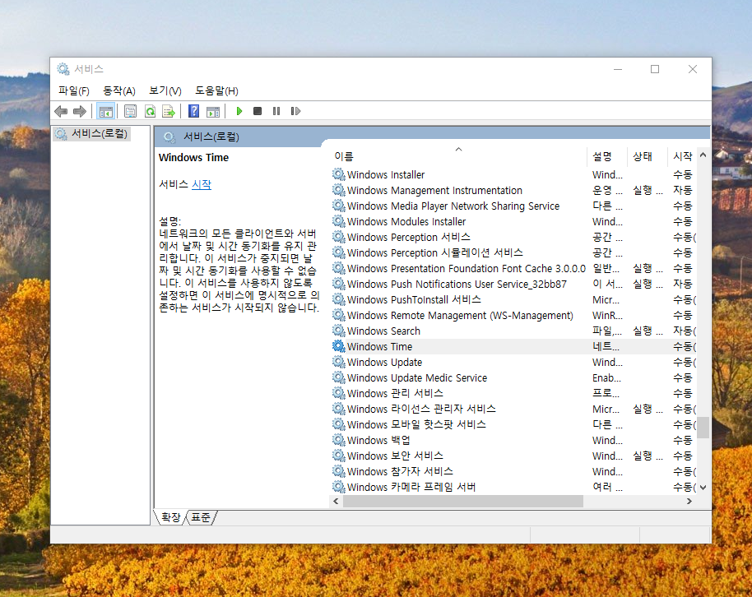752x597 pixels.
Task: Click the 자동 startup type of Push Notifications
Action: 682,284
